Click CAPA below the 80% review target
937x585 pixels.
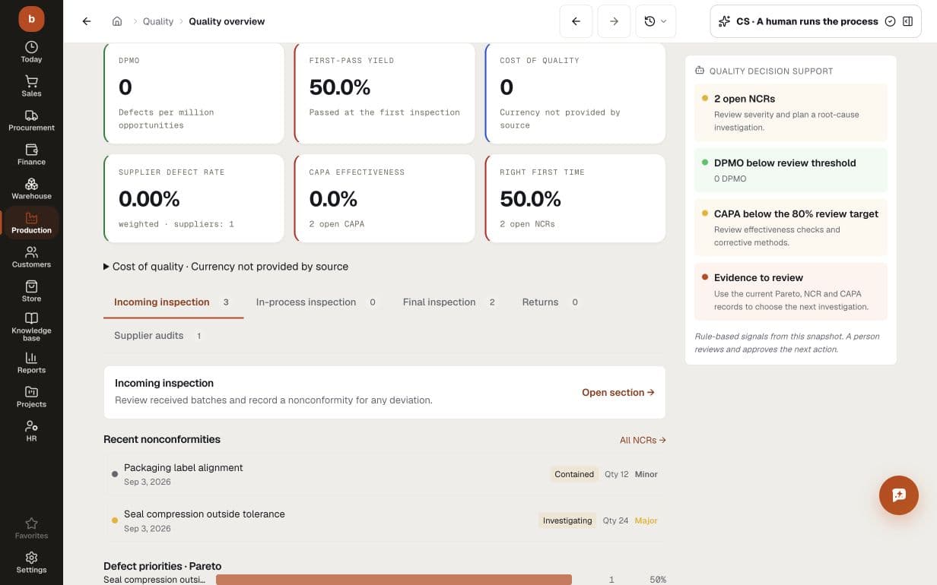791,227
